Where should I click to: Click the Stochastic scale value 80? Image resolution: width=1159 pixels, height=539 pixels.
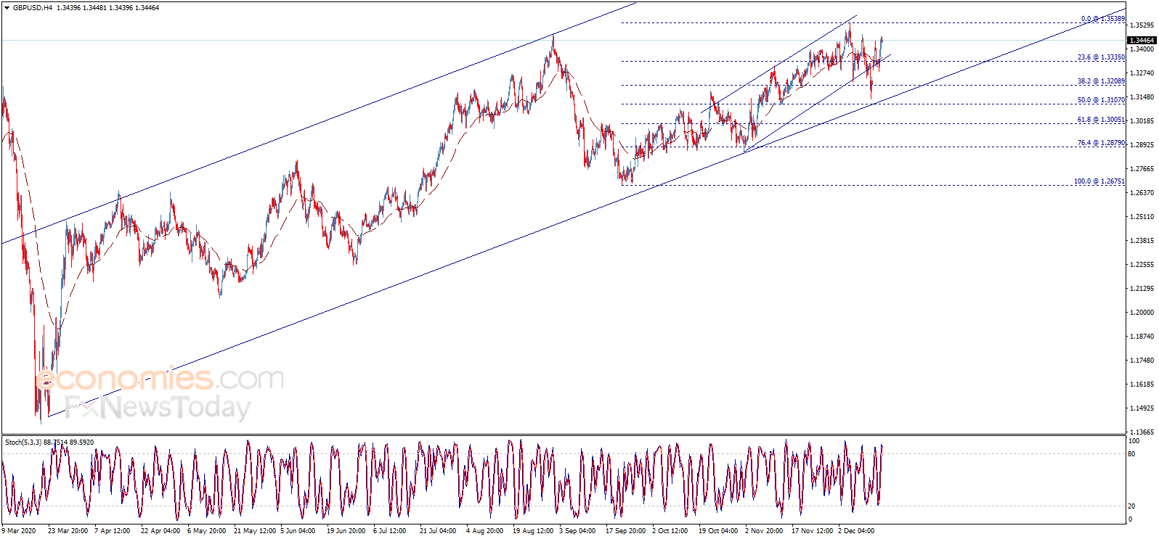1131,454
